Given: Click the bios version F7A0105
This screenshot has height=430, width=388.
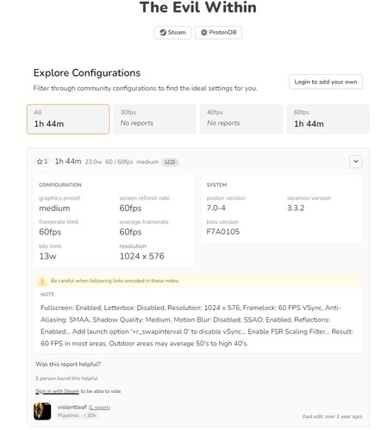Looking at the screenshot, I should [223, 232].
